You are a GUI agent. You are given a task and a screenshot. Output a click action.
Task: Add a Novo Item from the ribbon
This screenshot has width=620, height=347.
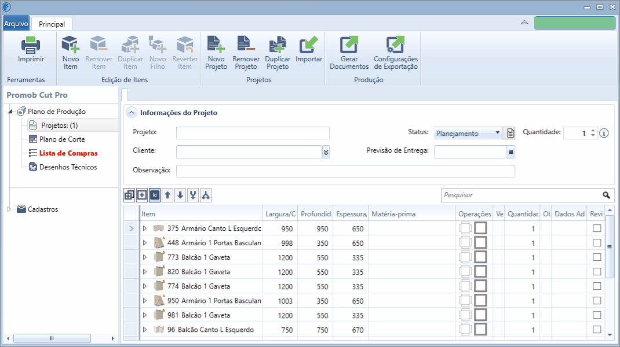point(70,44)
